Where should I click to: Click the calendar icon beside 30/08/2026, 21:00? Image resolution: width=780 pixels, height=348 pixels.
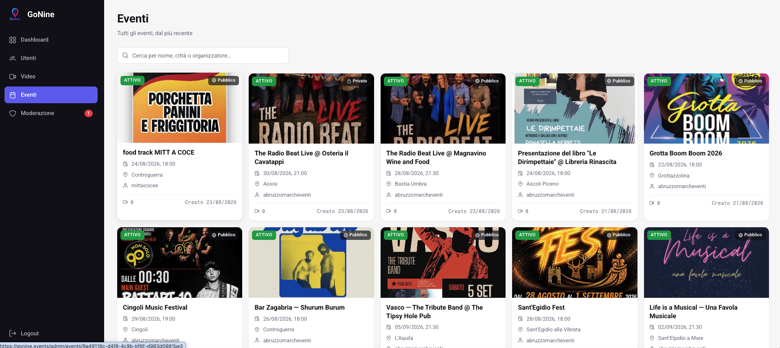point(257,173)
